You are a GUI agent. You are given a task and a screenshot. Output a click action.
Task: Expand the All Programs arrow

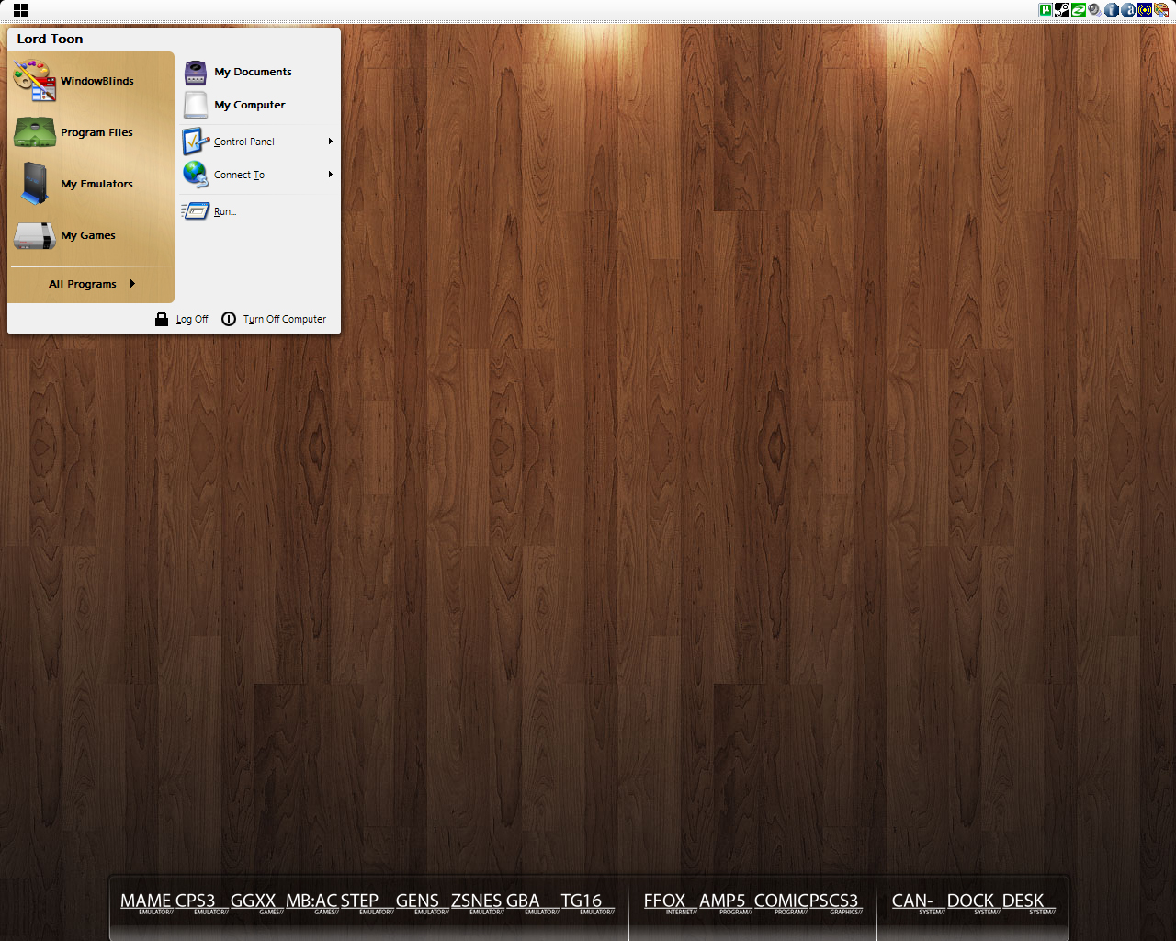click(132, 284)
